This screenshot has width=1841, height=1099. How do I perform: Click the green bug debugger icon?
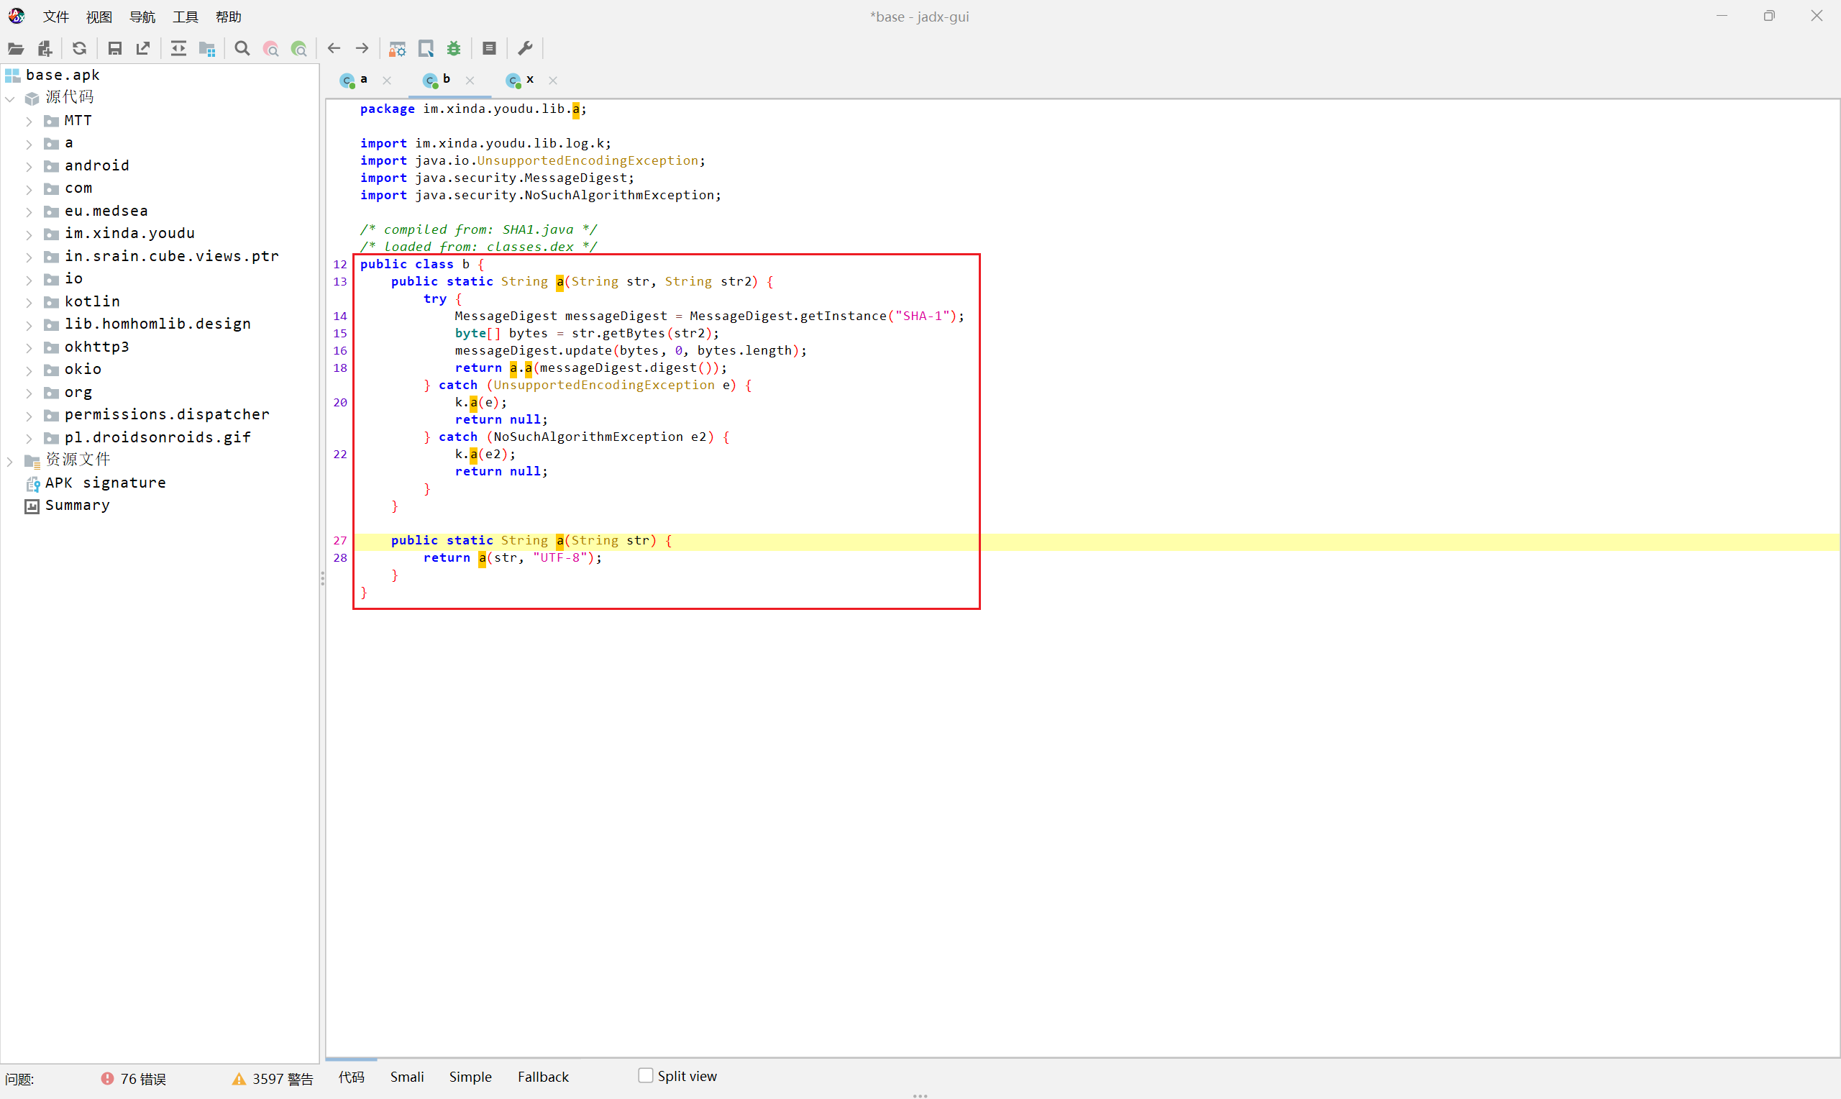pyautogui.click(x=454, y=49)
